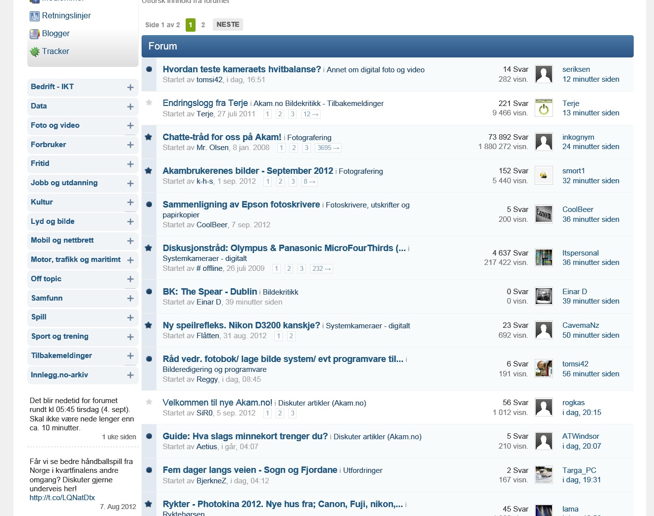Viewport: 654px width, 516px height.
Task: Go to page 2 in pagination
Action: 203,25
